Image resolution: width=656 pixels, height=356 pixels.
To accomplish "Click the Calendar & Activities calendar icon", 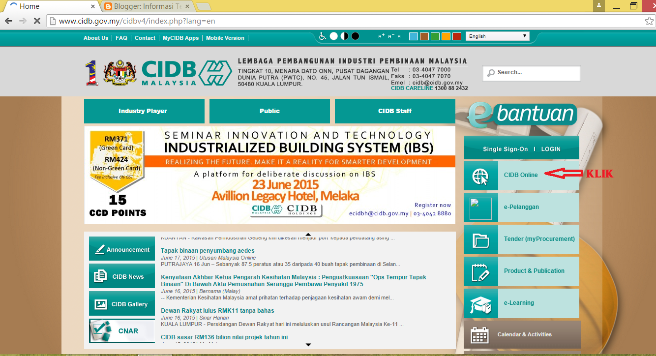I will point(480,335).
